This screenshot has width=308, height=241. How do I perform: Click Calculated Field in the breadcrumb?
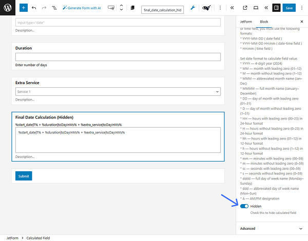[38, 238]
